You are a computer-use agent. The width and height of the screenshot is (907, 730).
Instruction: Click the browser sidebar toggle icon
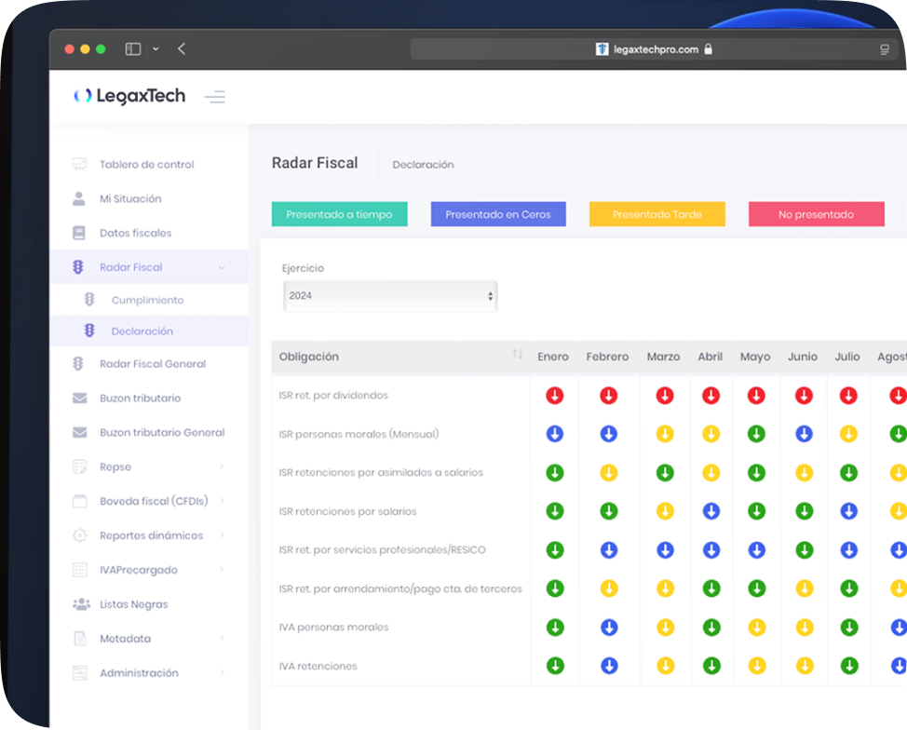point(133,49)
